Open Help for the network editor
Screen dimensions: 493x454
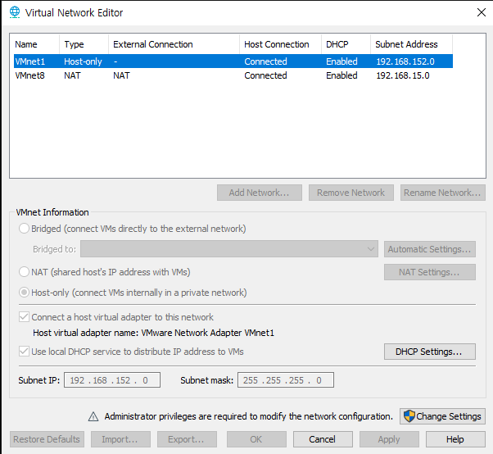point(455,439)
